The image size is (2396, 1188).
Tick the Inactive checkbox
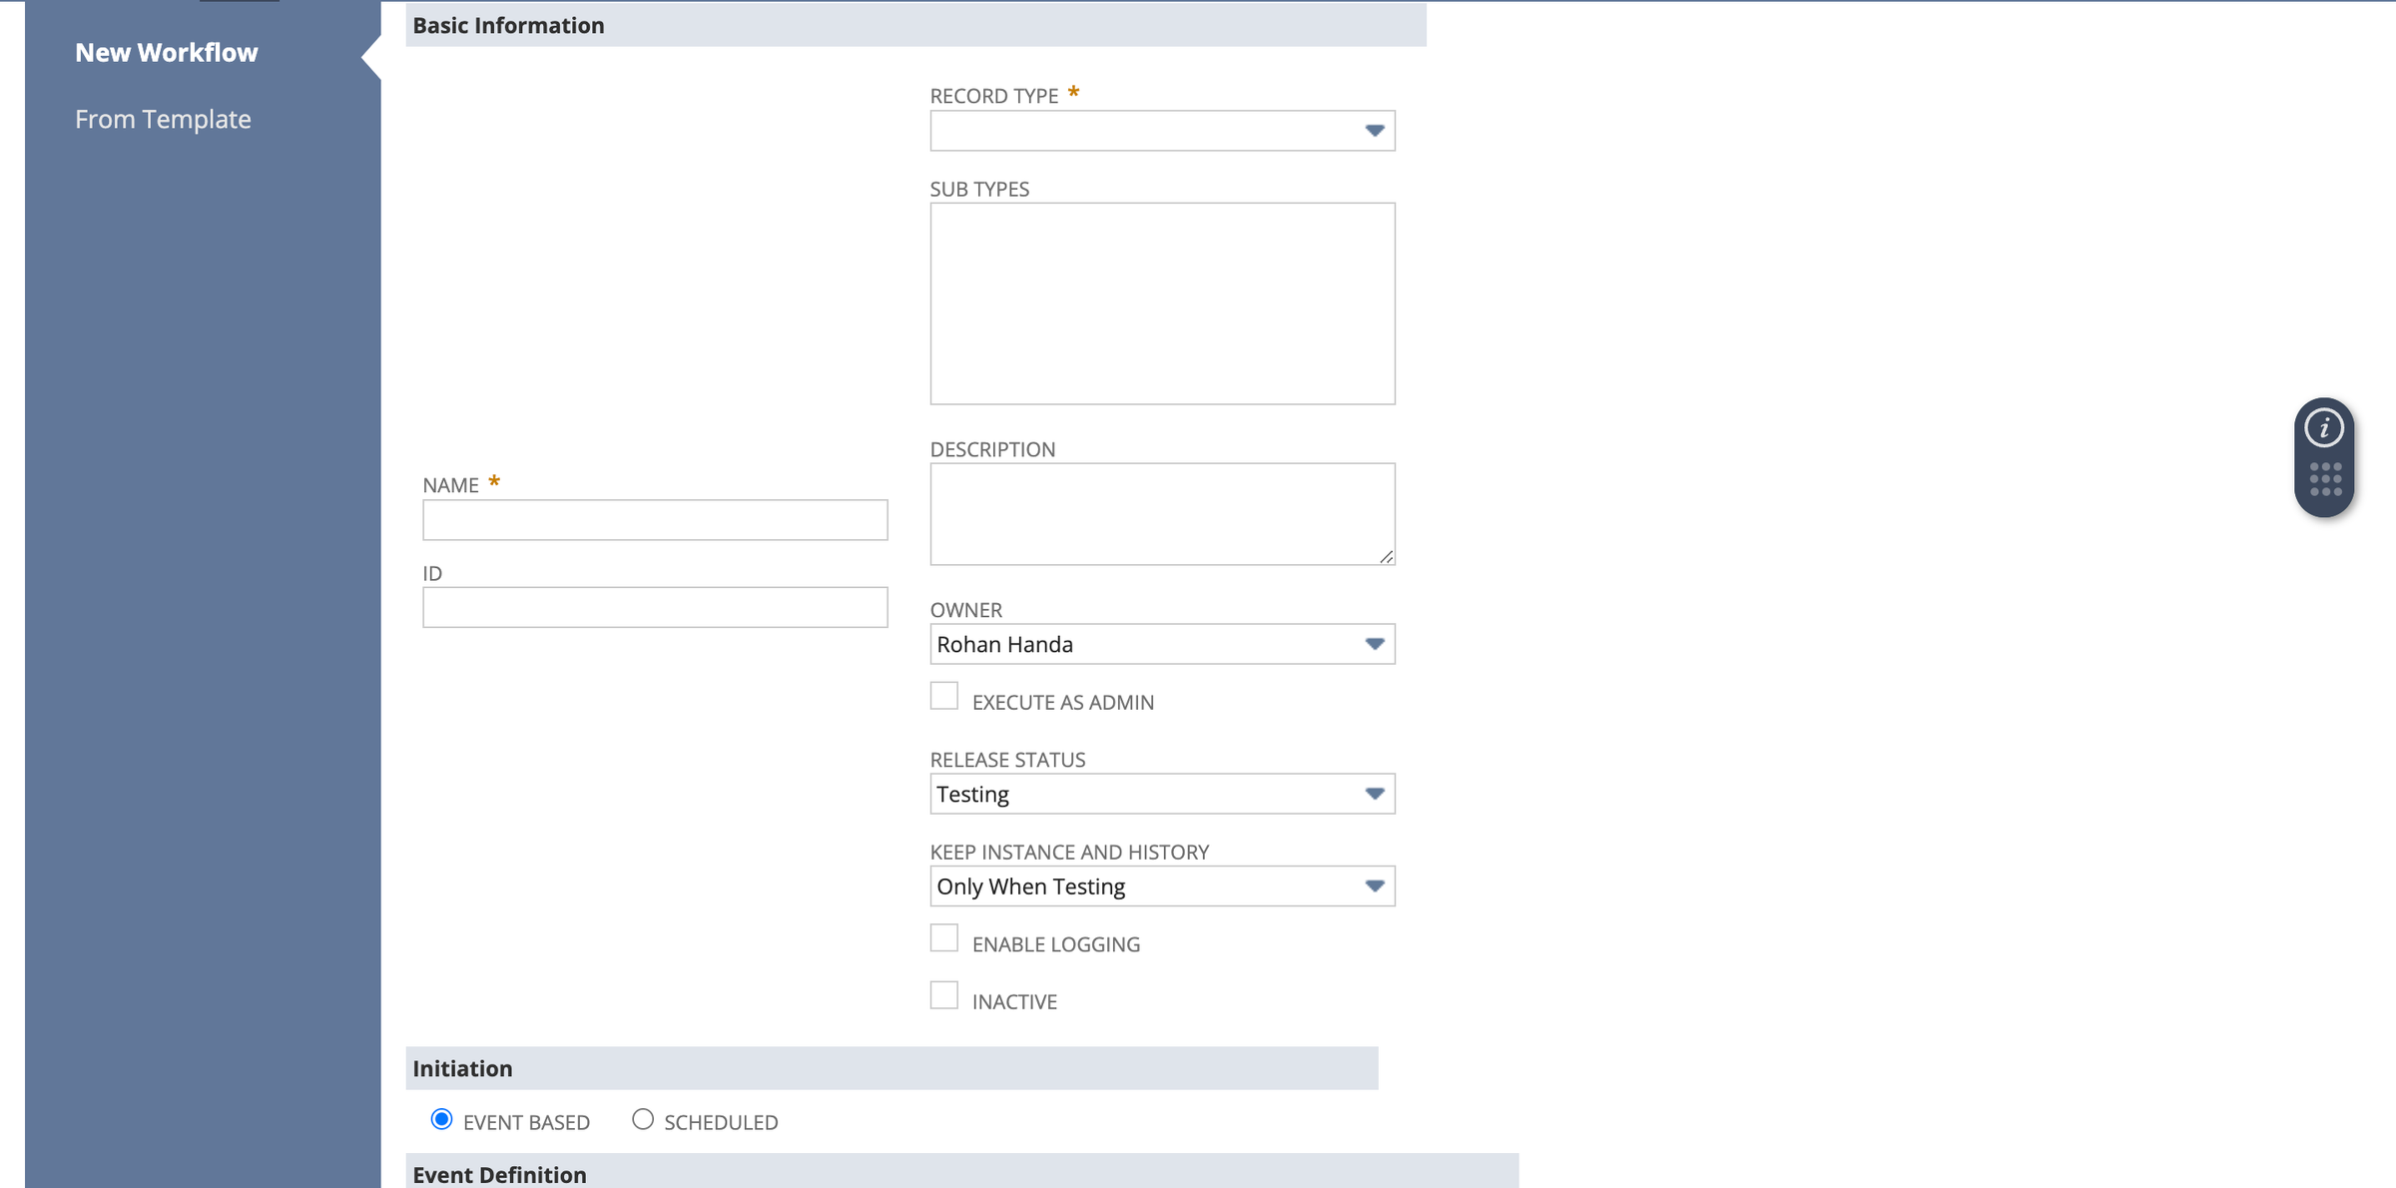pos(943,995)
